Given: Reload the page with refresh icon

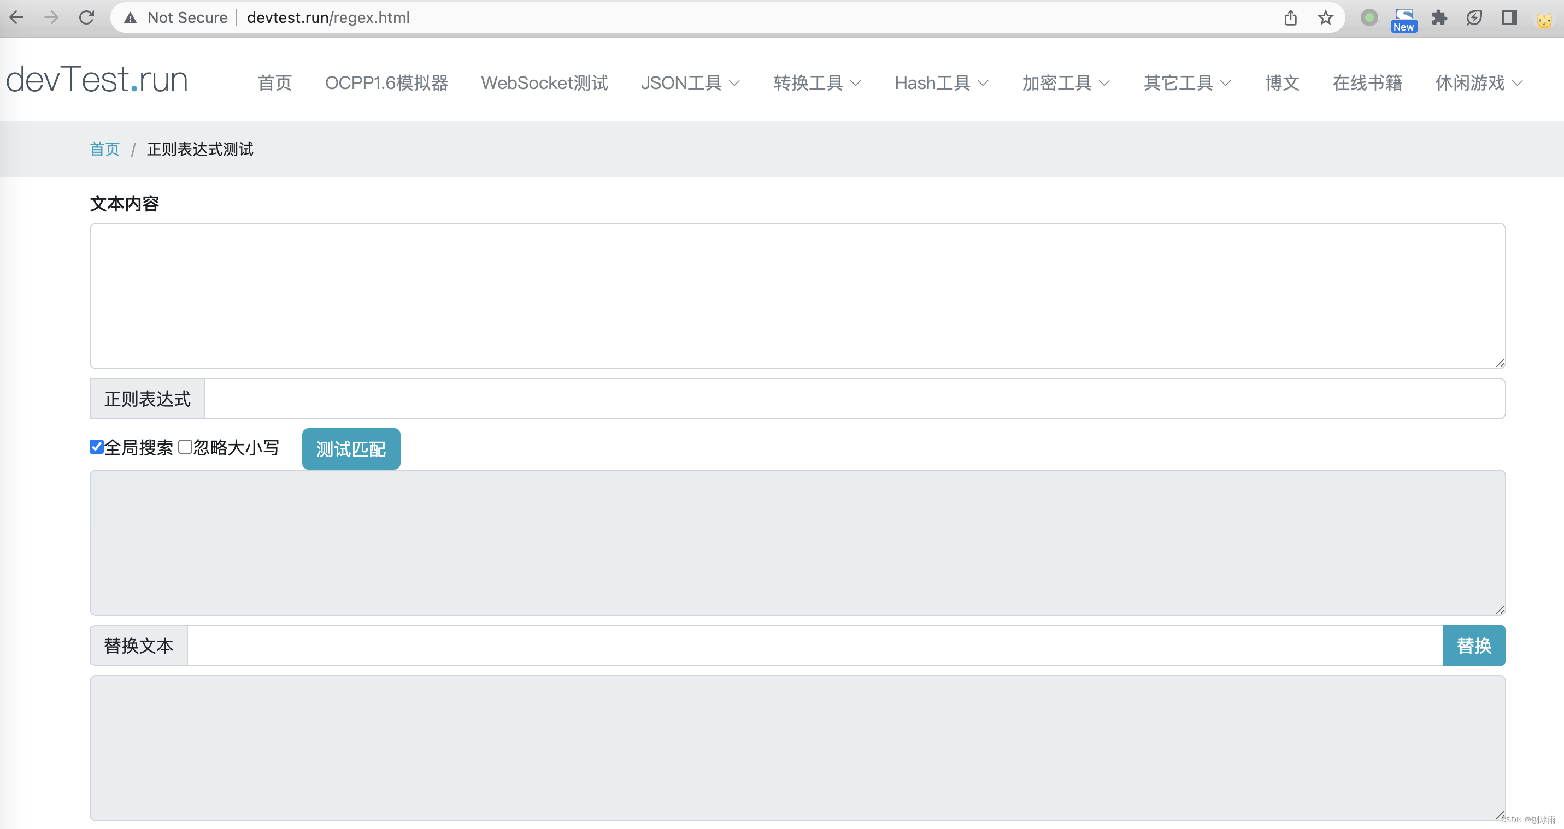Looking at the screenshot, I should coord(87,17).
